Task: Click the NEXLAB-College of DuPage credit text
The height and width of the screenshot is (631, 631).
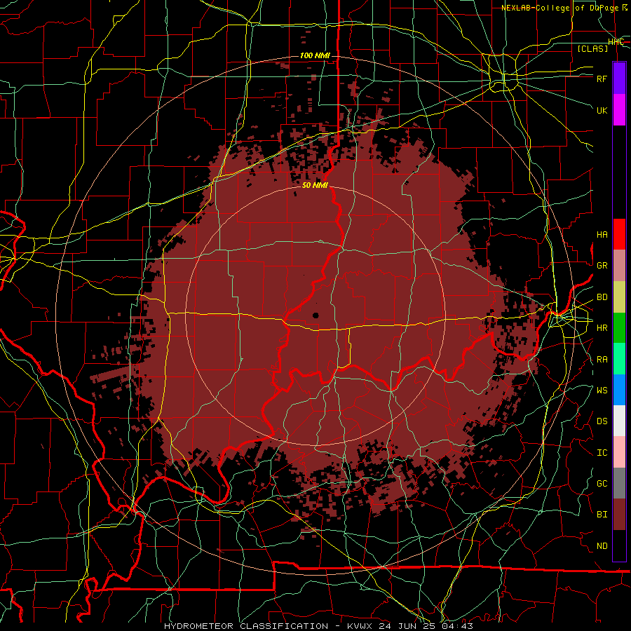Action: (564, 8)
